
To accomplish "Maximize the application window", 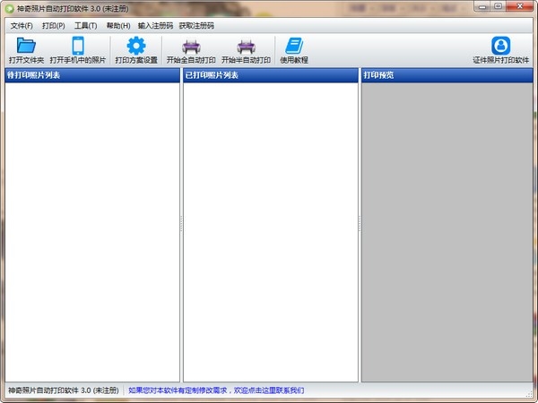I will tap(499, 6).
